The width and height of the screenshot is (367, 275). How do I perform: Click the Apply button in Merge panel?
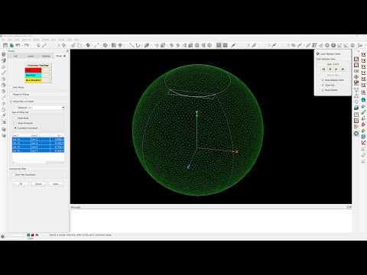[x=56, y=183]
